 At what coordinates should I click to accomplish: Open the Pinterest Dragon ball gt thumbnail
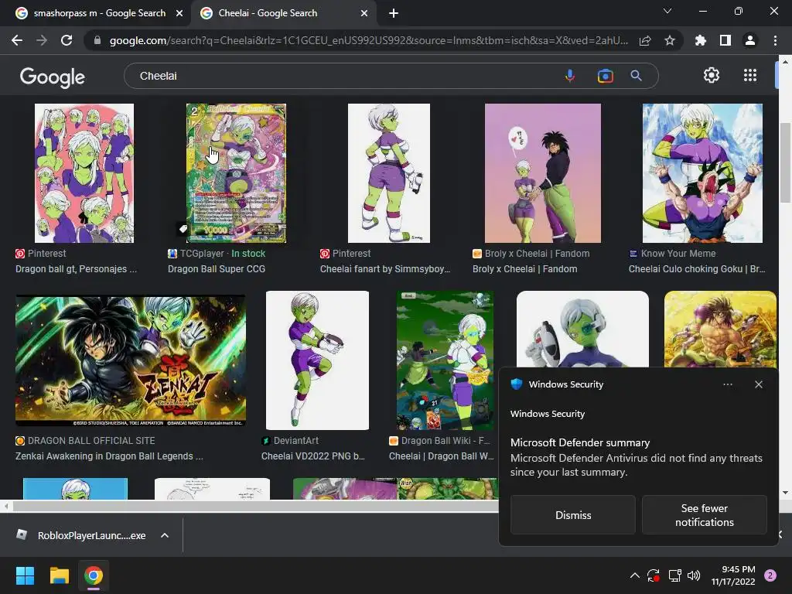click(84, 173)
